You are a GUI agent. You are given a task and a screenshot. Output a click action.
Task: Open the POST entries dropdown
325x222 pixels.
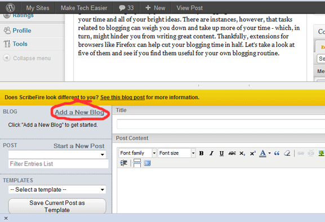click(57, 154)
